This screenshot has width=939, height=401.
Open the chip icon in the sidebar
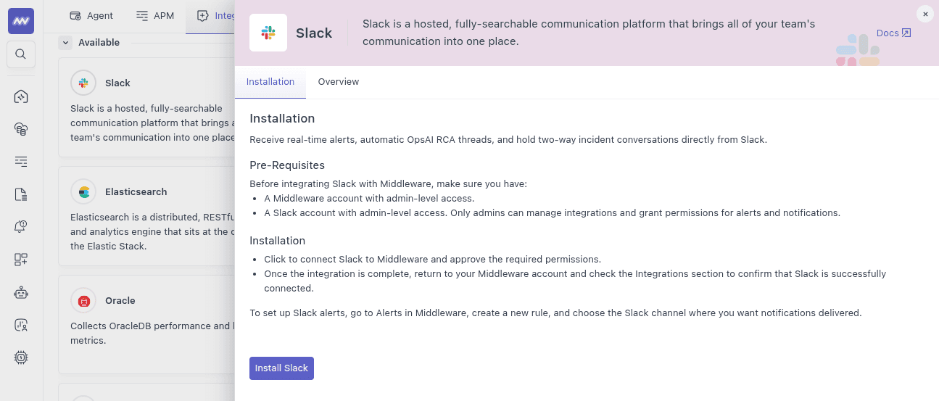click(21, 357)
